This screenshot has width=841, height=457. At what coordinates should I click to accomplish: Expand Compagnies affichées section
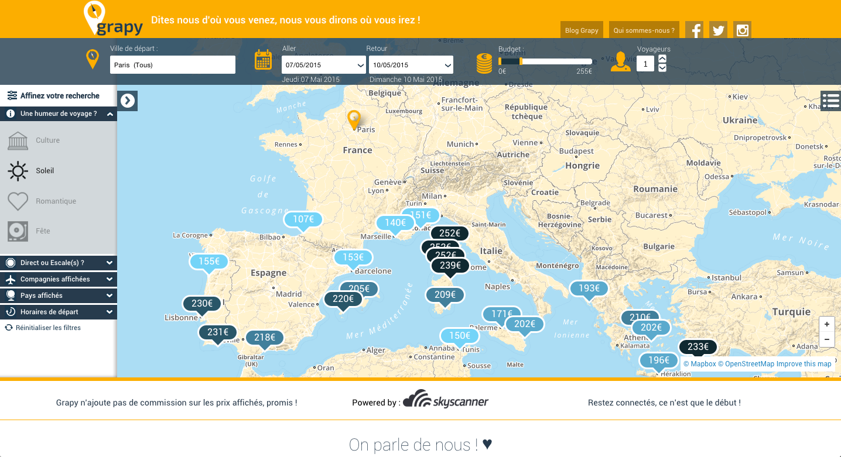coord(59,280)
